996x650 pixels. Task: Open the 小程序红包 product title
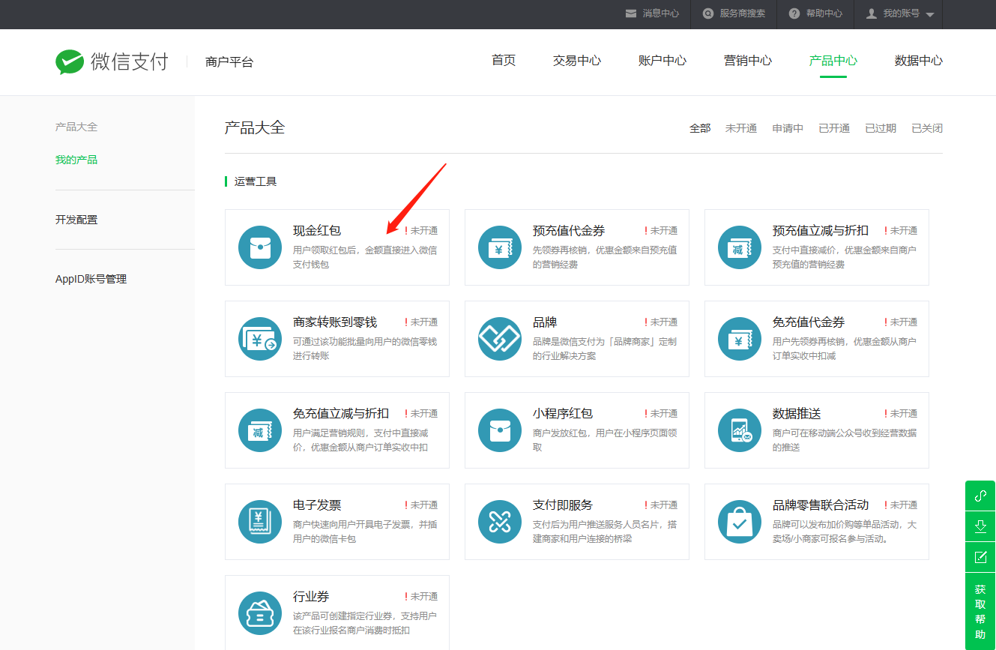563,414
